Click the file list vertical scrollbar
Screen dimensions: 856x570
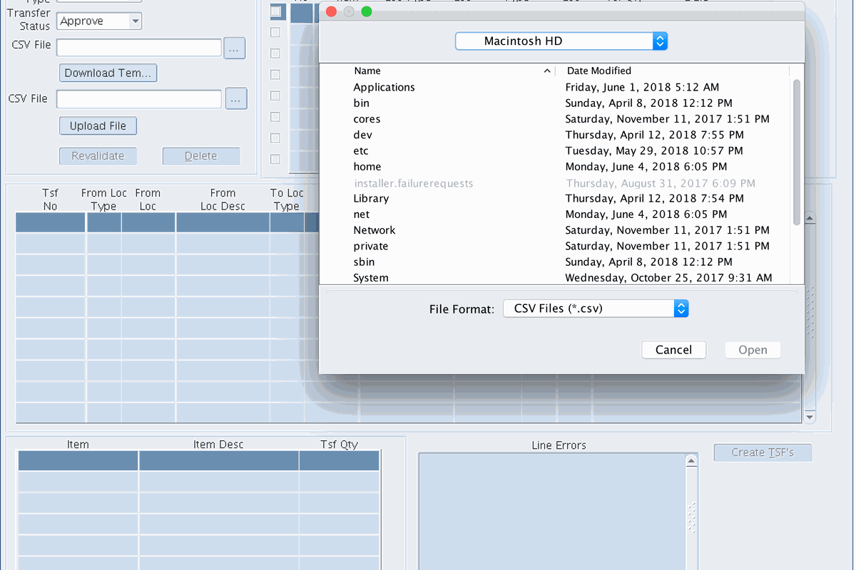coord(797,151)
